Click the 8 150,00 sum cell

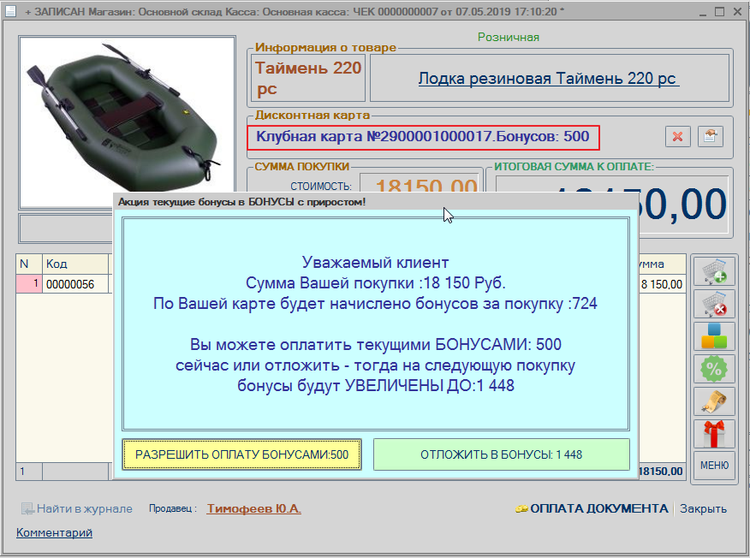[x=662, y=284]
